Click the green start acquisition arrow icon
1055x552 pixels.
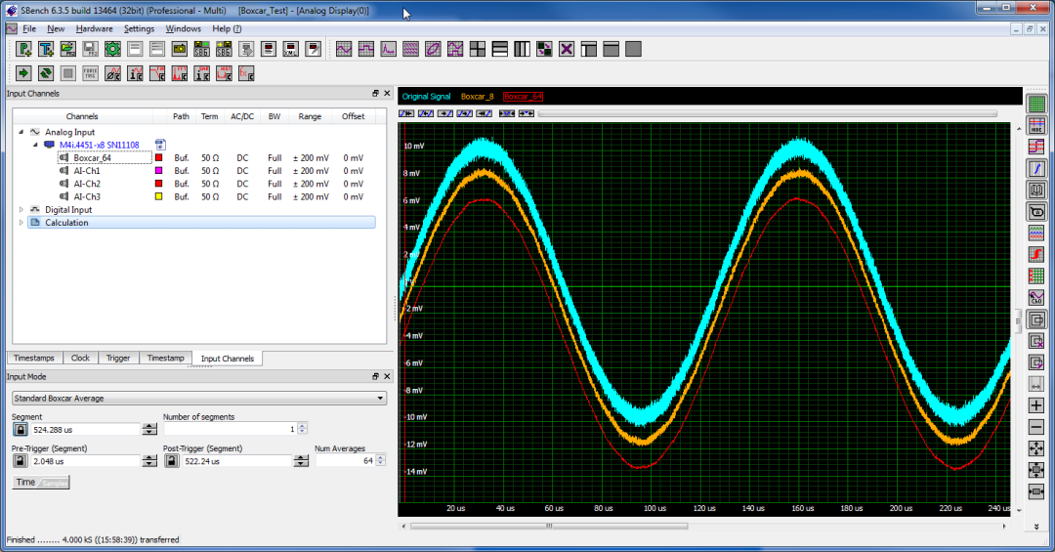pos(24,73)
